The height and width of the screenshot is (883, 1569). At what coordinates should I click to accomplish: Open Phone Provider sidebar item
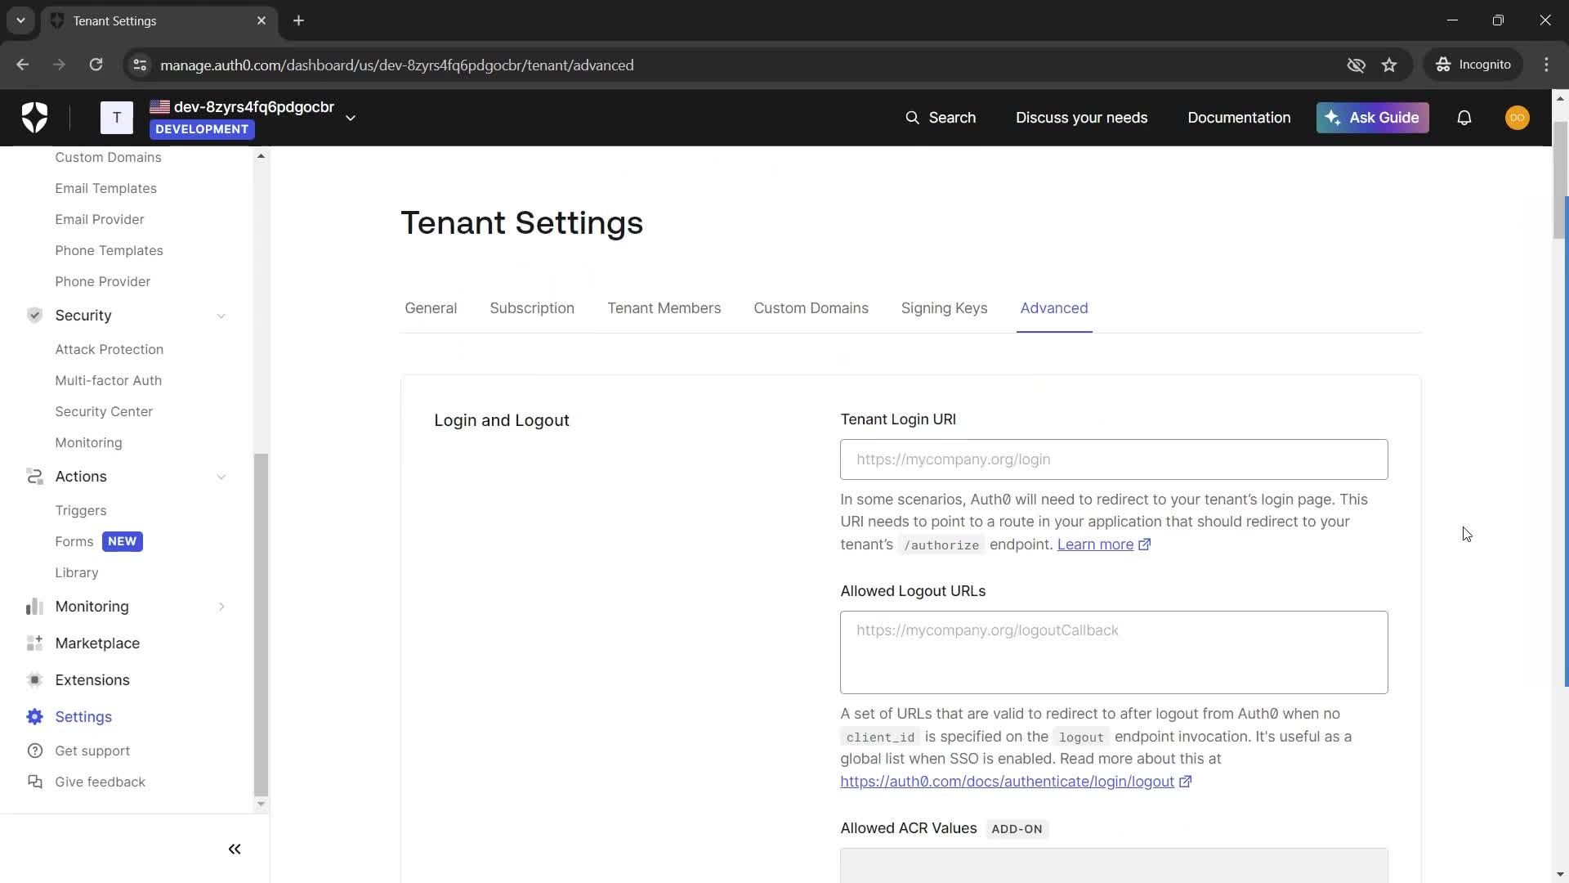[102, 281]
